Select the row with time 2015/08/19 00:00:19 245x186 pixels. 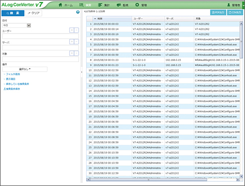[163, 34]
